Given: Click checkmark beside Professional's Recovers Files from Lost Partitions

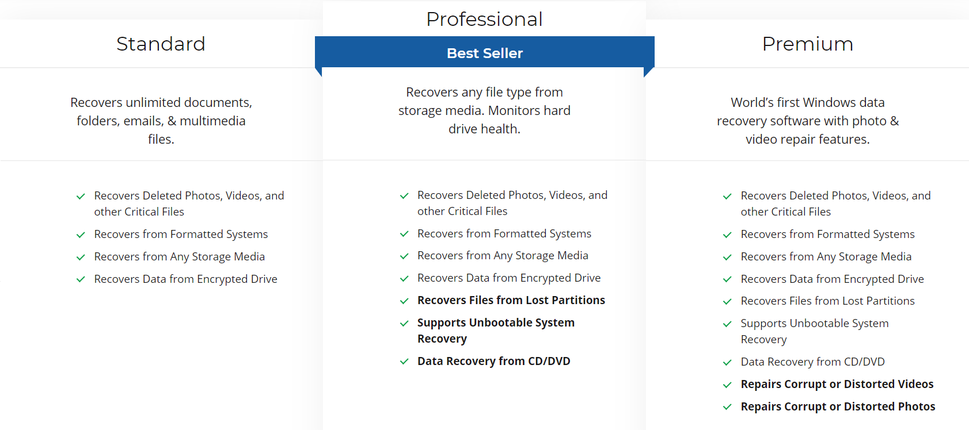Looking at the screenshot, I should pyautogui.click(x=404, y=301).
